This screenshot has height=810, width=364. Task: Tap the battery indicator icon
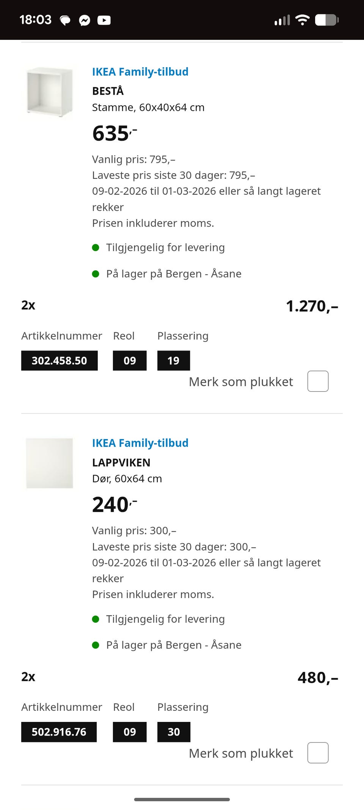click(x=326, y=20)
